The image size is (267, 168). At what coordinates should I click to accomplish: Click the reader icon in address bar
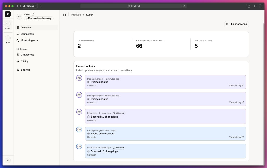pyautogui.click(x=184, y=6)
